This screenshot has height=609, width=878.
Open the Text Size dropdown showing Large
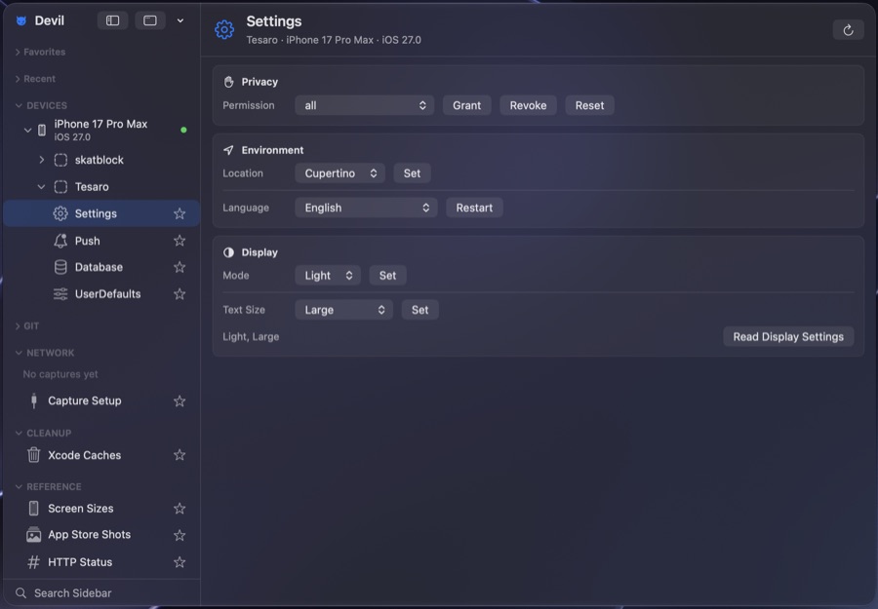(x=343, y=310)
